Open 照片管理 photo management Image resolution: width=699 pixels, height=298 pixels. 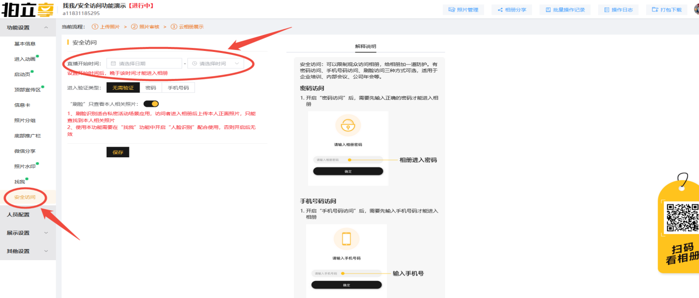[x=464, y=9]
